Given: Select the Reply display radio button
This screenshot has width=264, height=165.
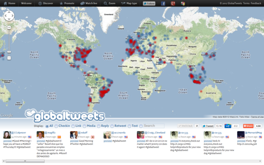Looking at the screenshot, I should coord(99,126).
